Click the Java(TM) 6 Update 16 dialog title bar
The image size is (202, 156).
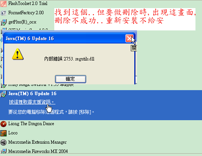pyautogui.click(x=64, y=39)
